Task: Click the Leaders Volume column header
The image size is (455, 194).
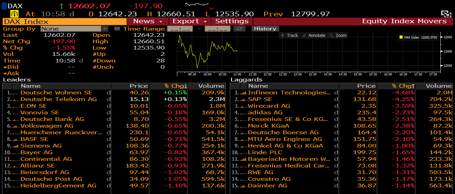Action: click(x=206, y=86)
